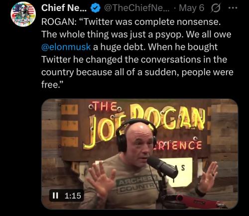Click the tweet line mentioning psyop
This screenshot has width=249, height=216.
[136, 34]
